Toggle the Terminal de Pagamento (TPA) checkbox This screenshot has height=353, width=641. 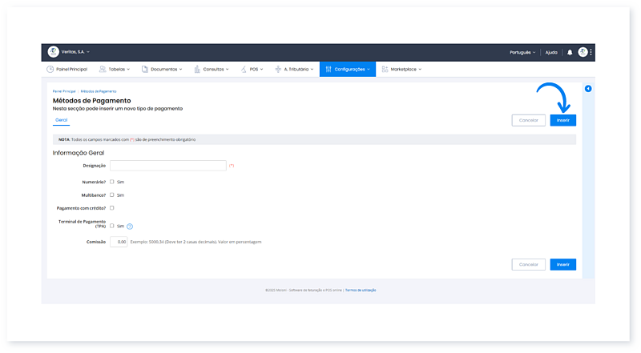point(112,226)
